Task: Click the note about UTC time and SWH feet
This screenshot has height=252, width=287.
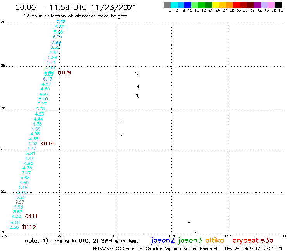Action: [x=81, y=241]
